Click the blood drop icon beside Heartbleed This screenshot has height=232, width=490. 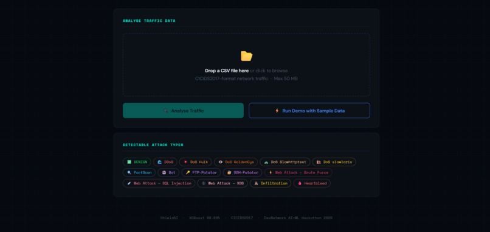[300, 183]
